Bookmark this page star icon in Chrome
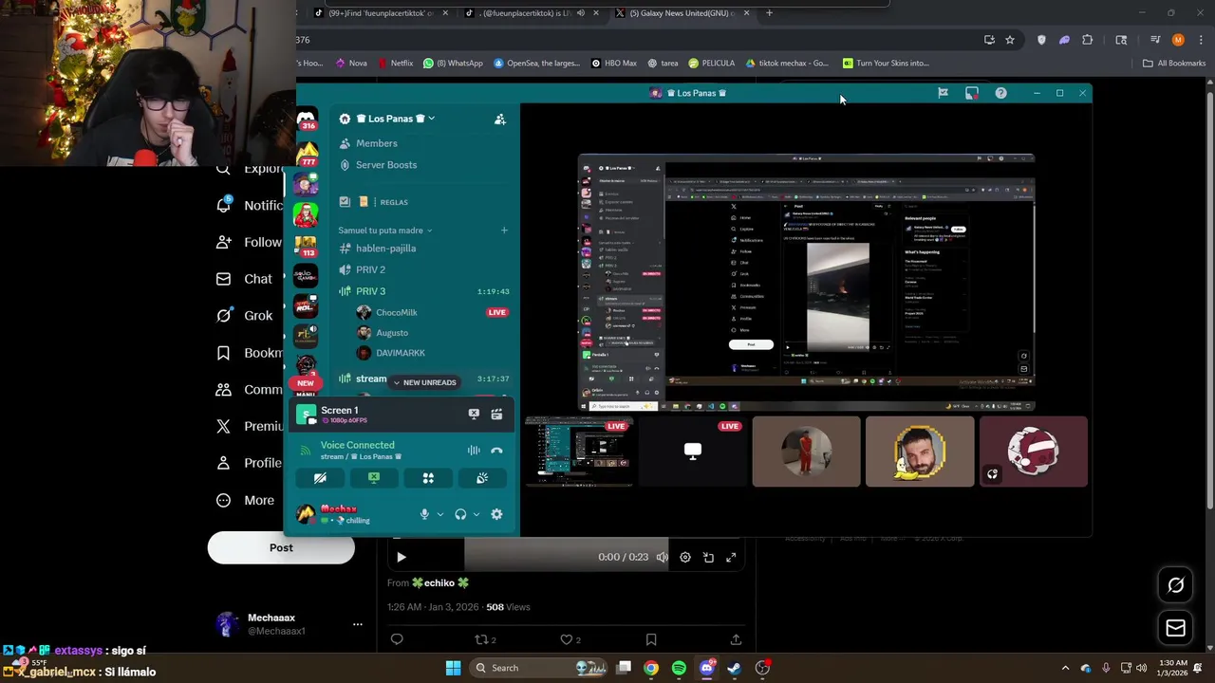 (x=1010, y=40)
